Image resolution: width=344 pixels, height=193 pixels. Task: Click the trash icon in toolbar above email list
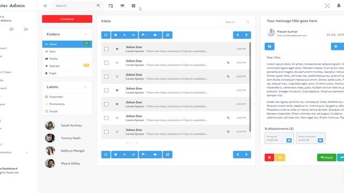pyautogui.click(x=116, y=35)
